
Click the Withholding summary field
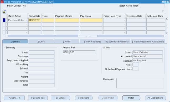click(x=42, y=65)
